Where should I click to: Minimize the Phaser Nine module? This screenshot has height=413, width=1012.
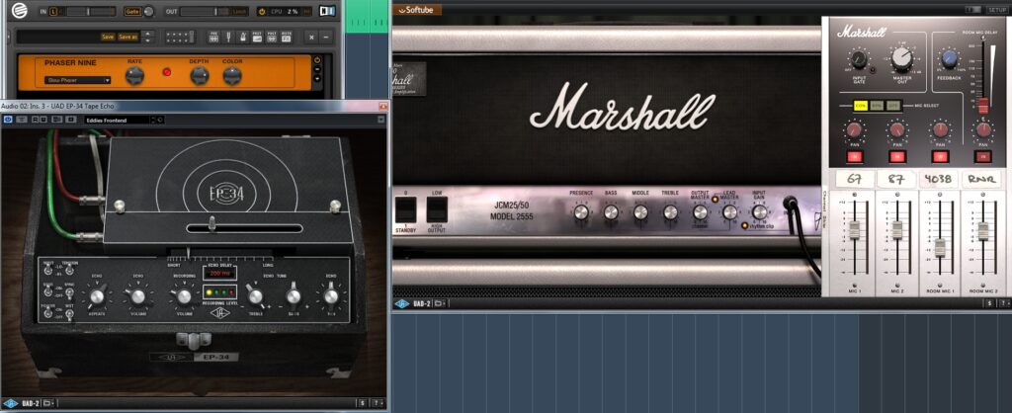click(317, 69)
